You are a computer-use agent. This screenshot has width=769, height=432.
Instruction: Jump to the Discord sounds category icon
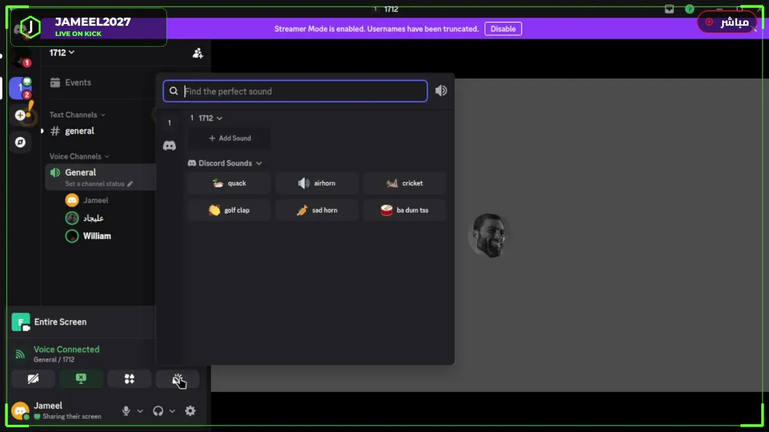point(169,146)
